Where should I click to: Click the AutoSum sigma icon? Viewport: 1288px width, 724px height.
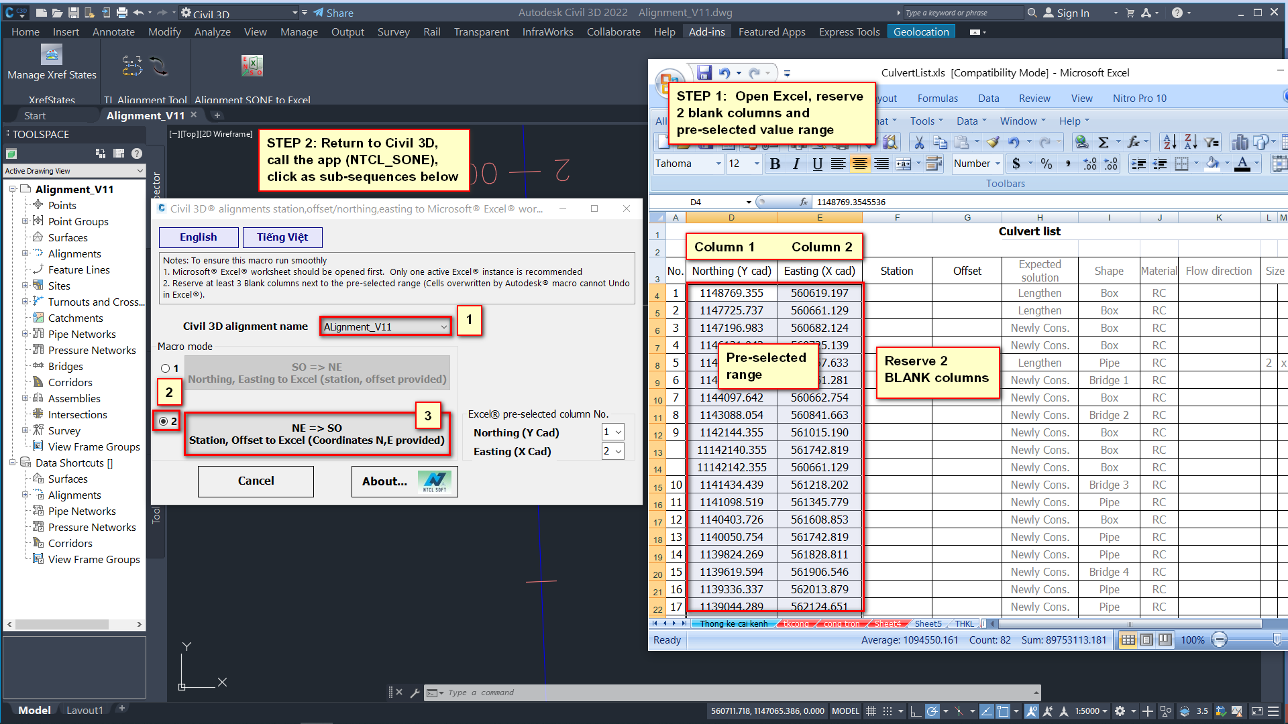tap(1103, 142)
